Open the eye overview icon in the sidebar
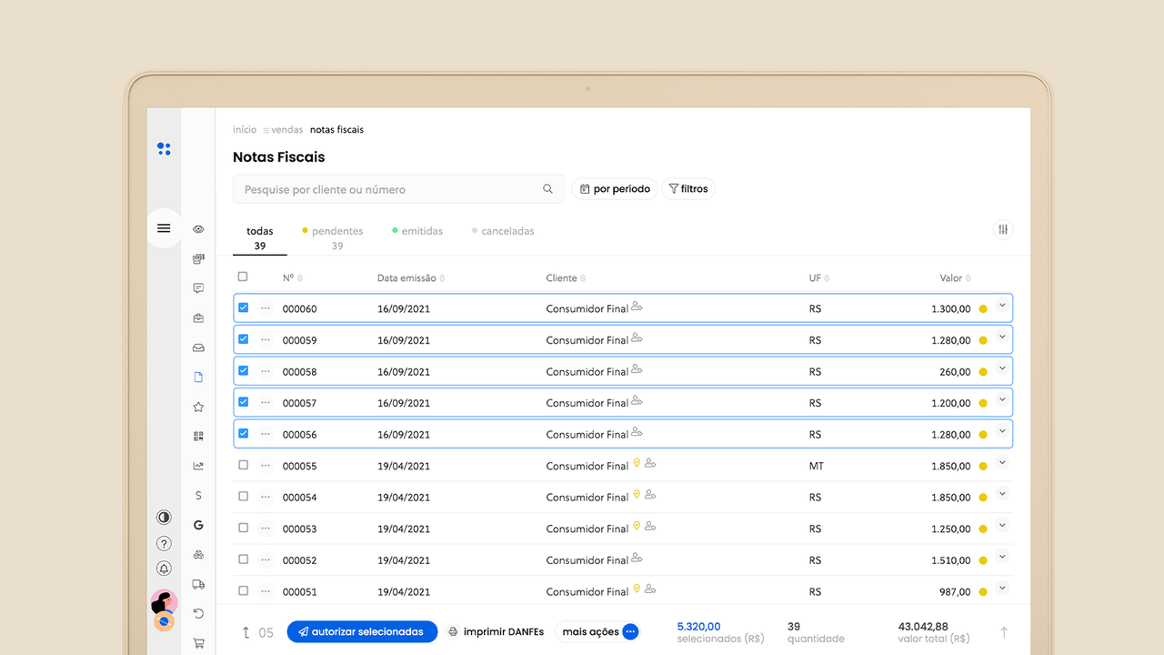1164x655 pixels. point(198,229)
